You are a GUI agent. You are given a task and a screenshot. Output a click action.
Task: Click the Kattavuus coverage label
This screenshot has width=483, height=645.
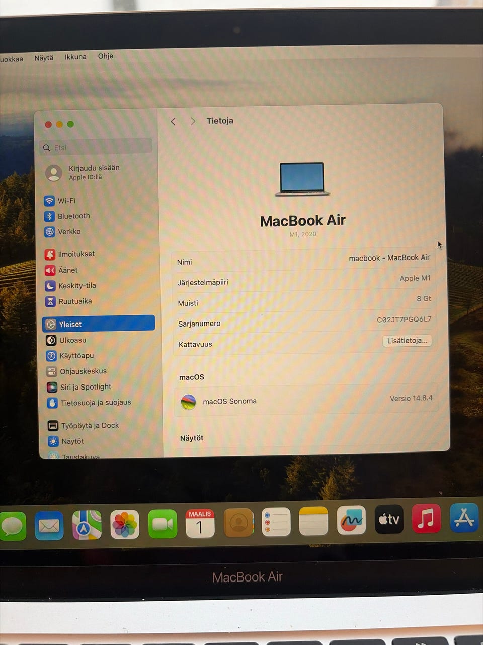pyautogui.click(x=195, y=344)
